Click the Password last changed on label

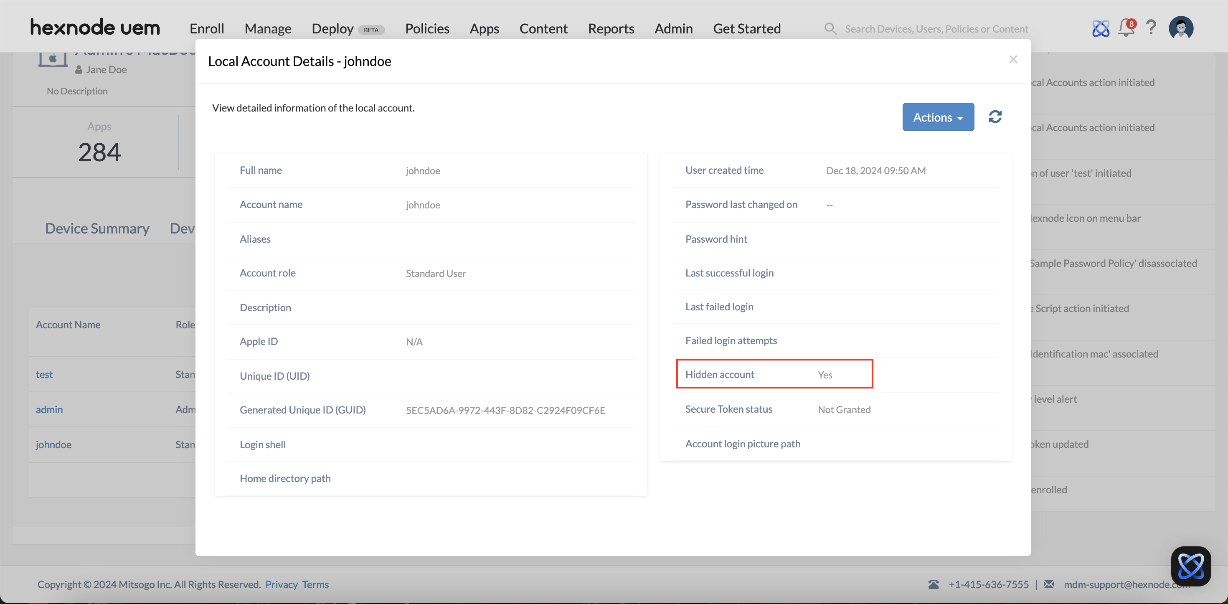[741, 205]
